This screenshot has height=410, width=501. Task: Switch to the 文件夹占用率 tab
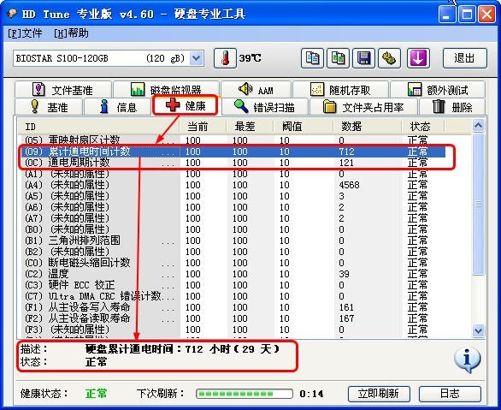click(363, 107)
